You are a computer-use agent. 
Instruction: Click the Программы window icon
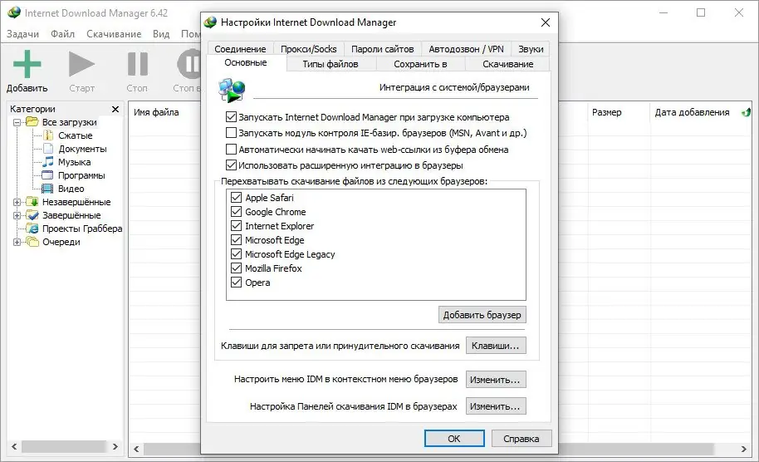[x=47, y=175]
